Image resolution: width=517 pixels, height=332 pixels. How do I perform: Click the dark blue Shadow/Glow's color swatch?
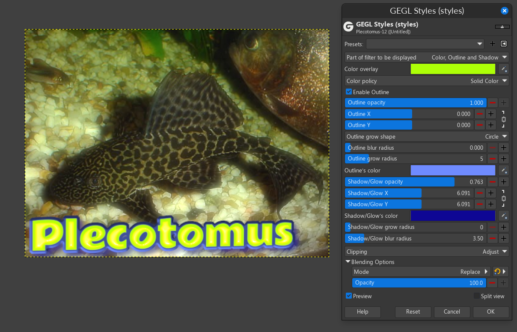[x=453, y=216]
